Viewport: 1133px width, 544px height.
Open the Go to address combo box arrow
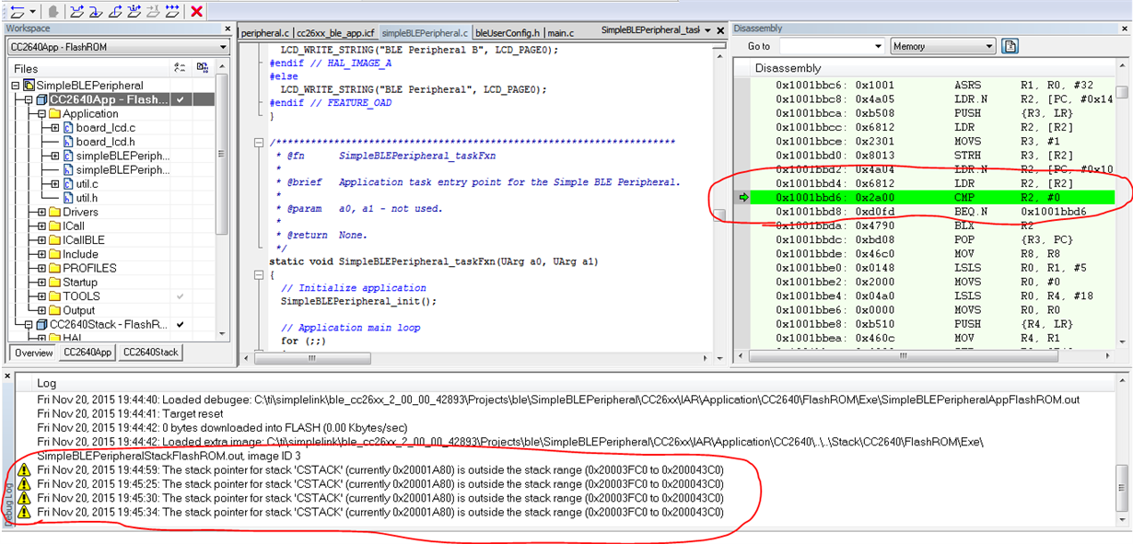(878, 46)
